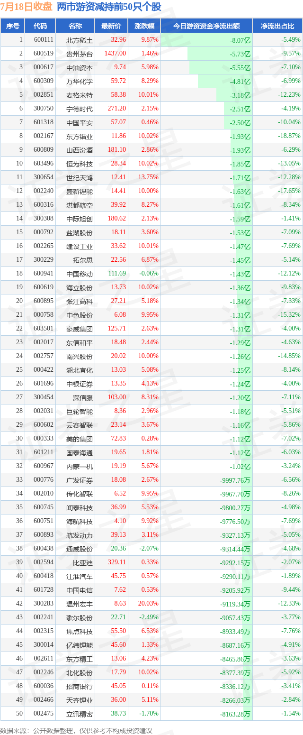This screenshot has width=303, height=735.
Task: Select stock name 北化股份
Action: coord(80,672)
